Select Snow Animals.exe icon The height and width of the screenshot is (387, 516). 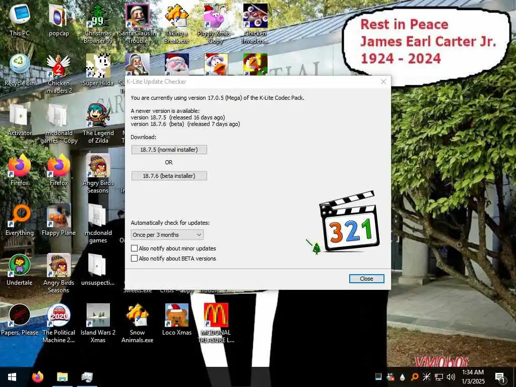point(137,323)
